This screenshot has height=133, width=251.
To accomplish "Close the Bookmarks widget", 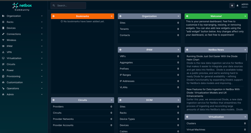I will click(x=112, y=16).
